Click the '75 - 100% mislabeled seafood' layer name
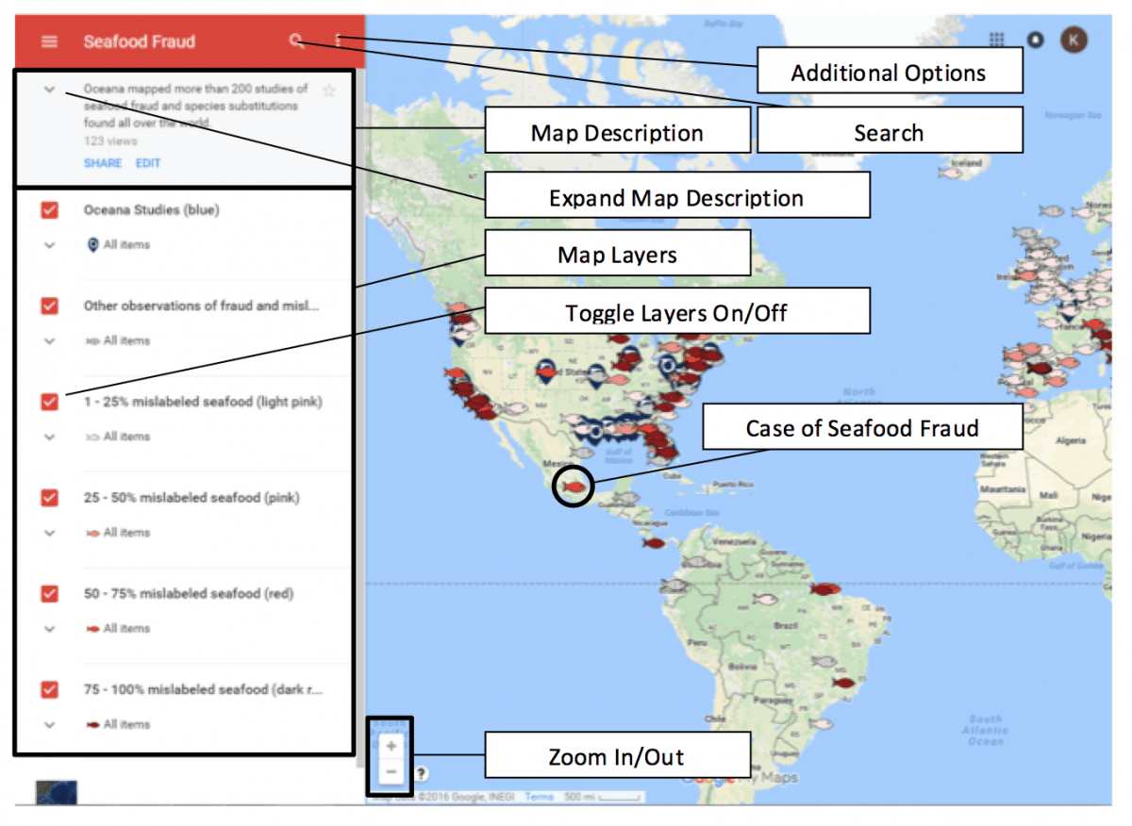 pos(203,690)
